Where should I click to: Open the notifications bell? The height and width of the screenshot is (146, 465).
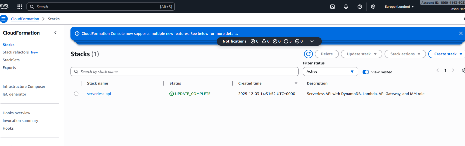click(x=346, y=7)
